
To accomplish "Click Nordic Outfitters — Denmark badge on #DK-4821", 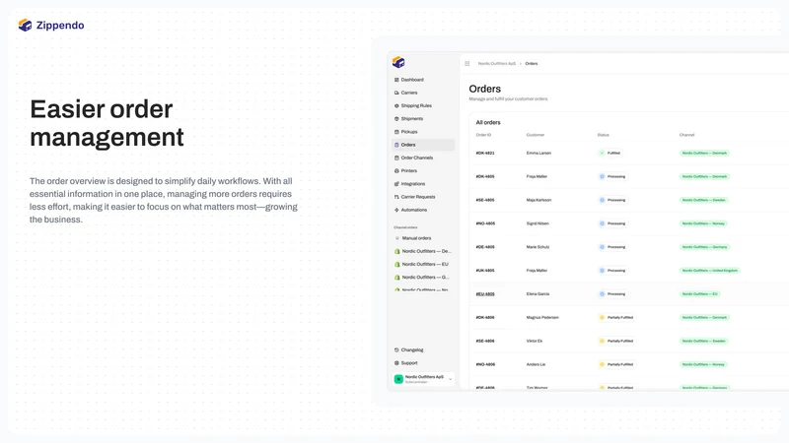I will pos(704,154).
